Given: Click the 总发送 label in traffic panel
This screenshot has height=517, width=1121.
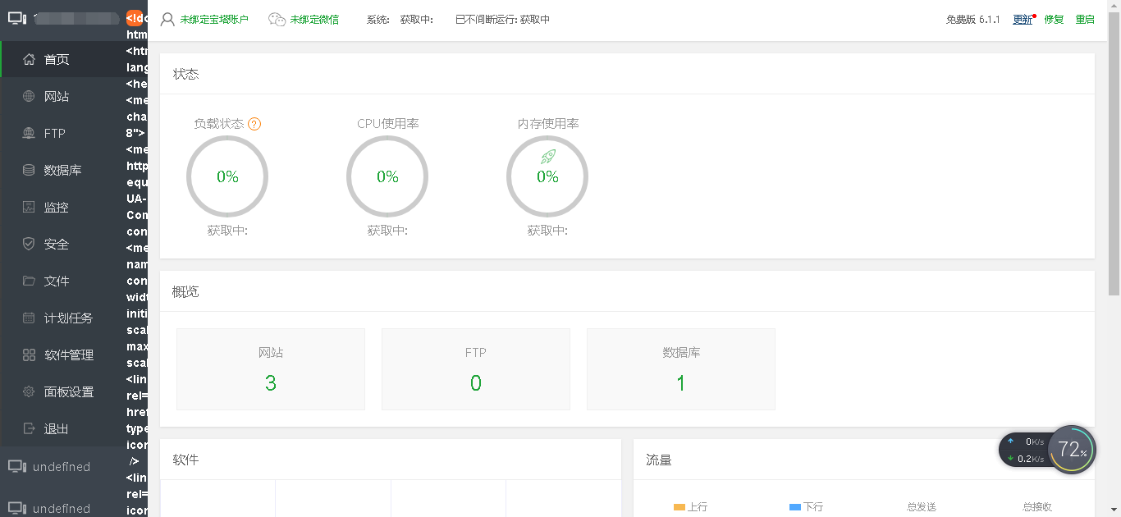Looking at the screenshot, I should click(x=922, y=507).
